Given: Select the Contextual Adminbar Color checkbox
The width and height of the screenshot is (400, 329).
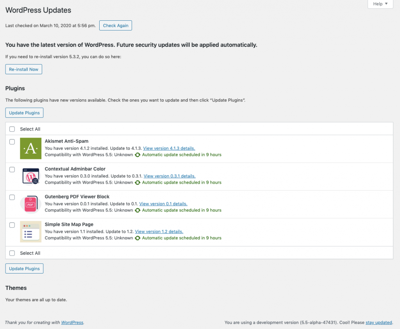Looking at the screenshot, I should click(x=12, y=170).
